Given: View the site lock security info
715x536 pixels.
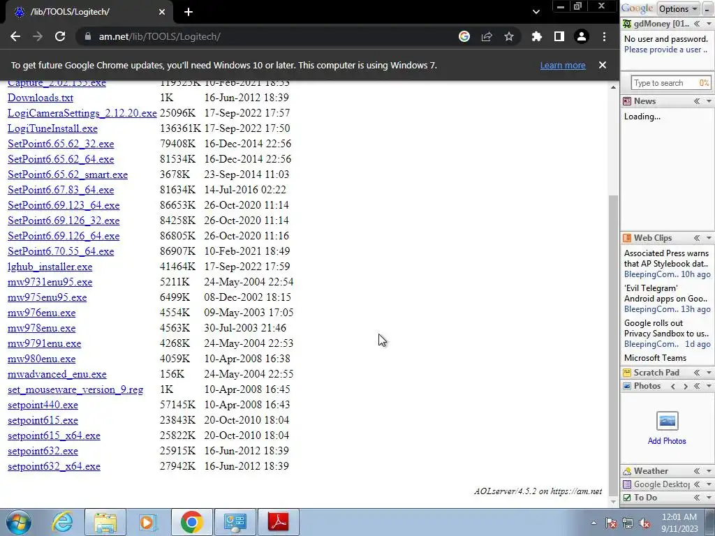Looking at the screenshot, I should (87, 36).
